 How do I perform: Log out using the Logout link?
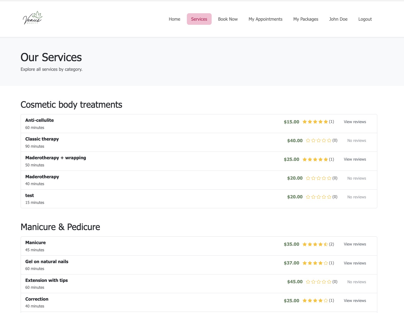click(365, 19)
